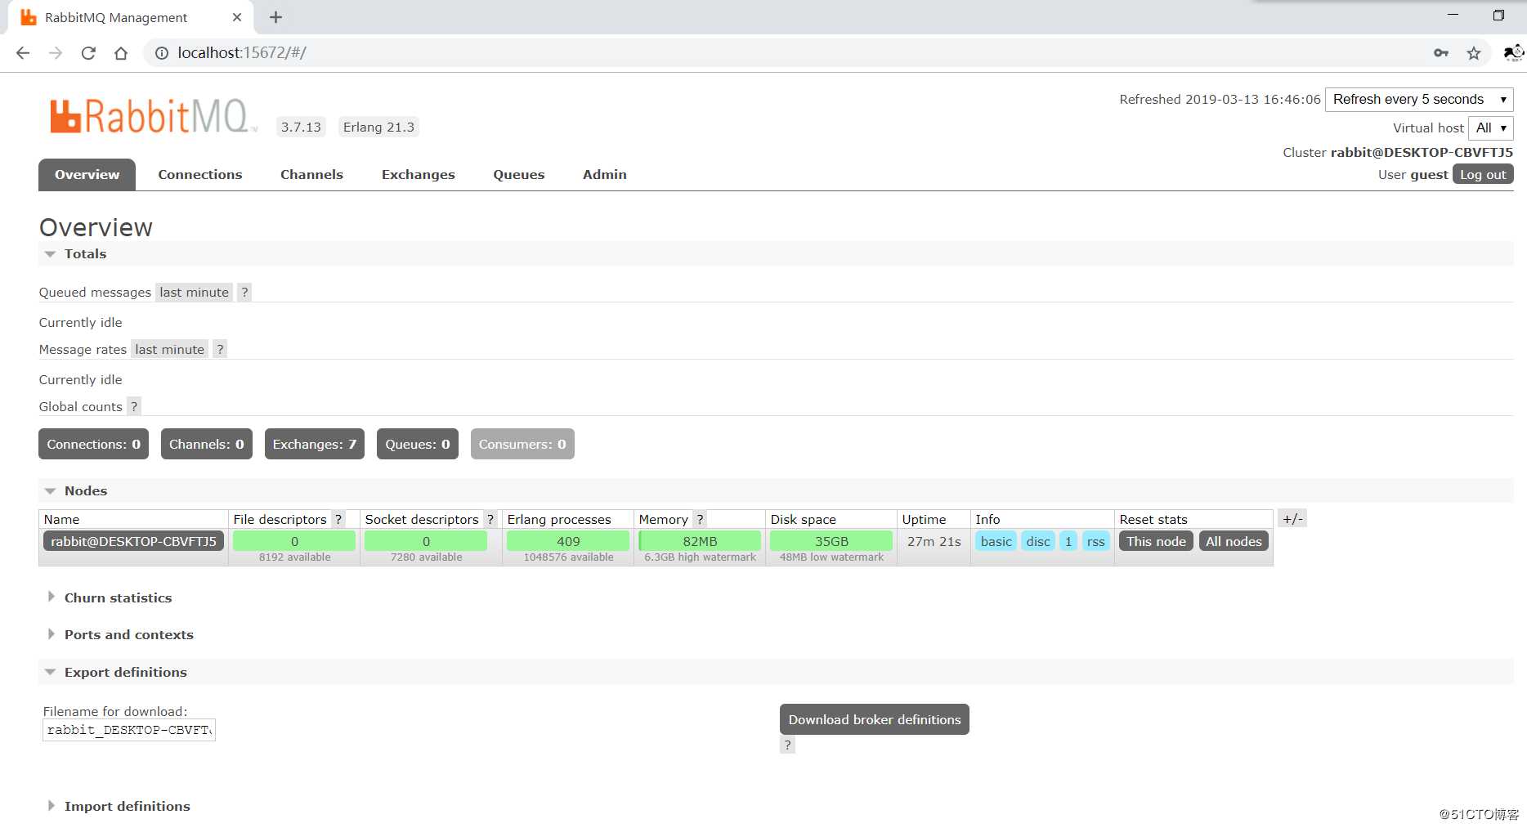Click the Erlang 21.3 version label

[378, 128]
